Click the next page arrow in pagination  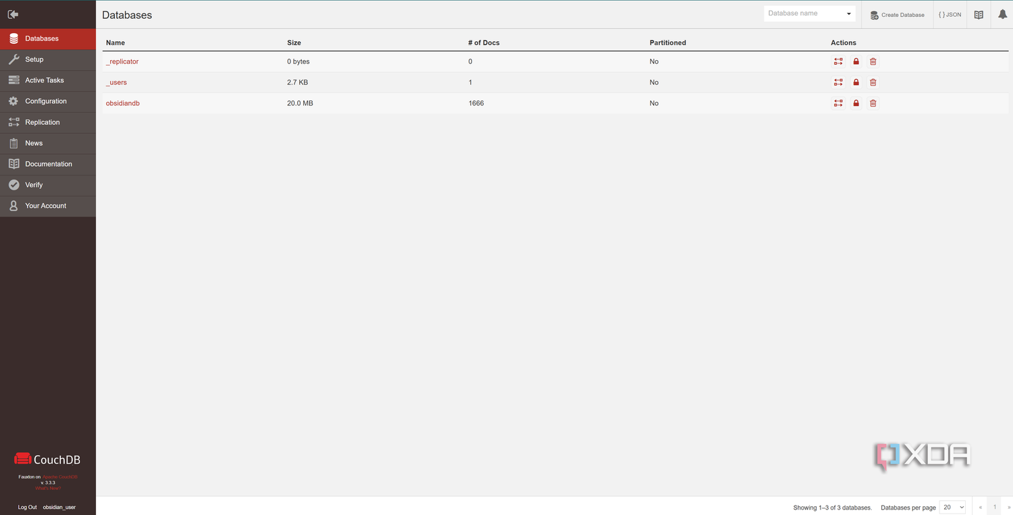tap(1009, 507)
